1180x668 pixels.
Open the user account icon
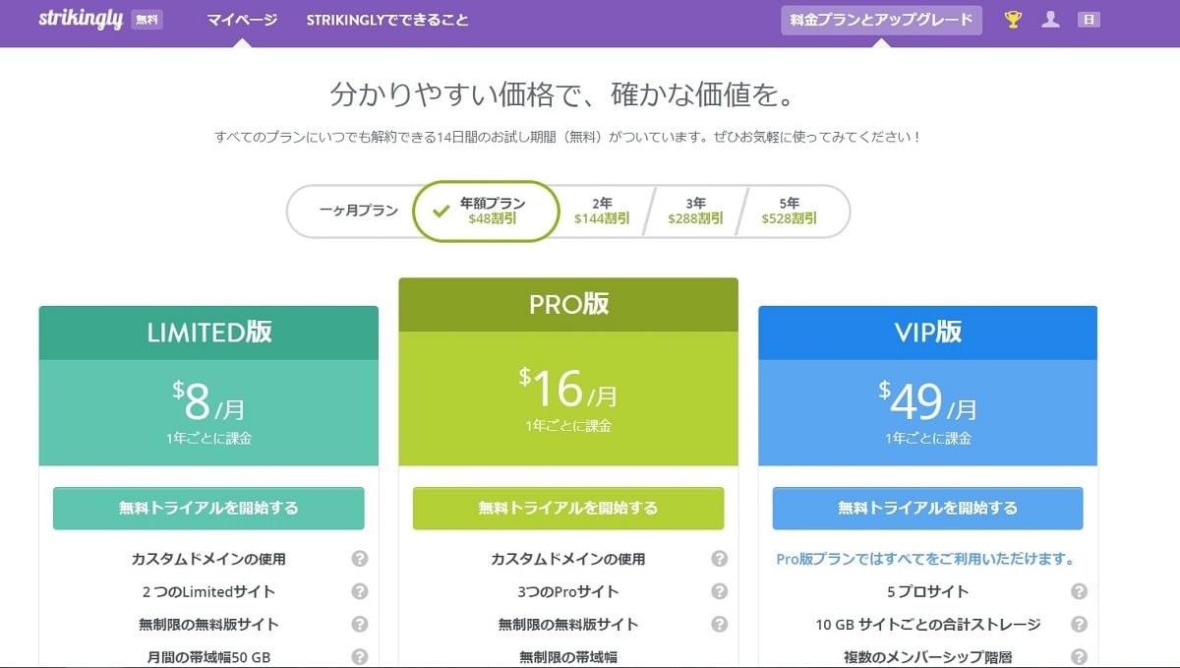(1050, 19)
